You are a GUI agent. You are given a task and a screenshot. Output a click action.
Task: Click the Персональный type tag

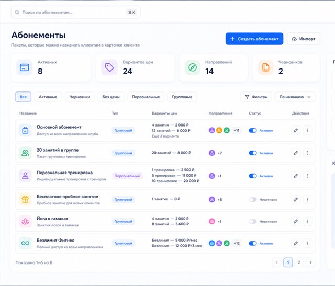coord(127,176)
